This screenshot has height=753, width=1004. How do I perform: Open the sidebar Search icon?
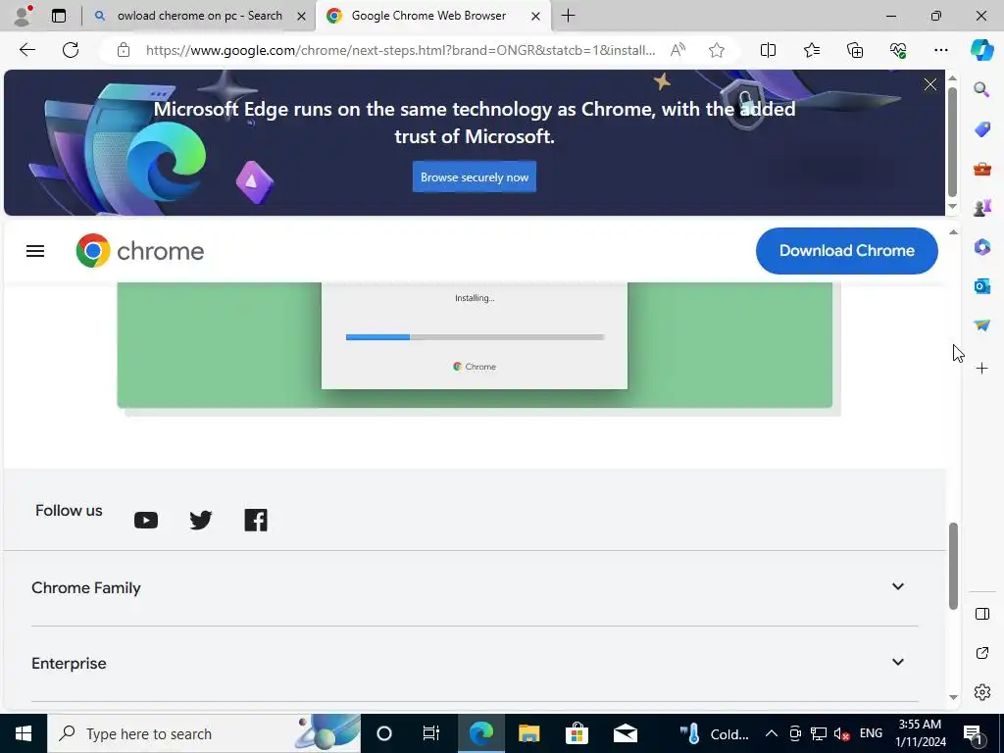tap(981, 89)
